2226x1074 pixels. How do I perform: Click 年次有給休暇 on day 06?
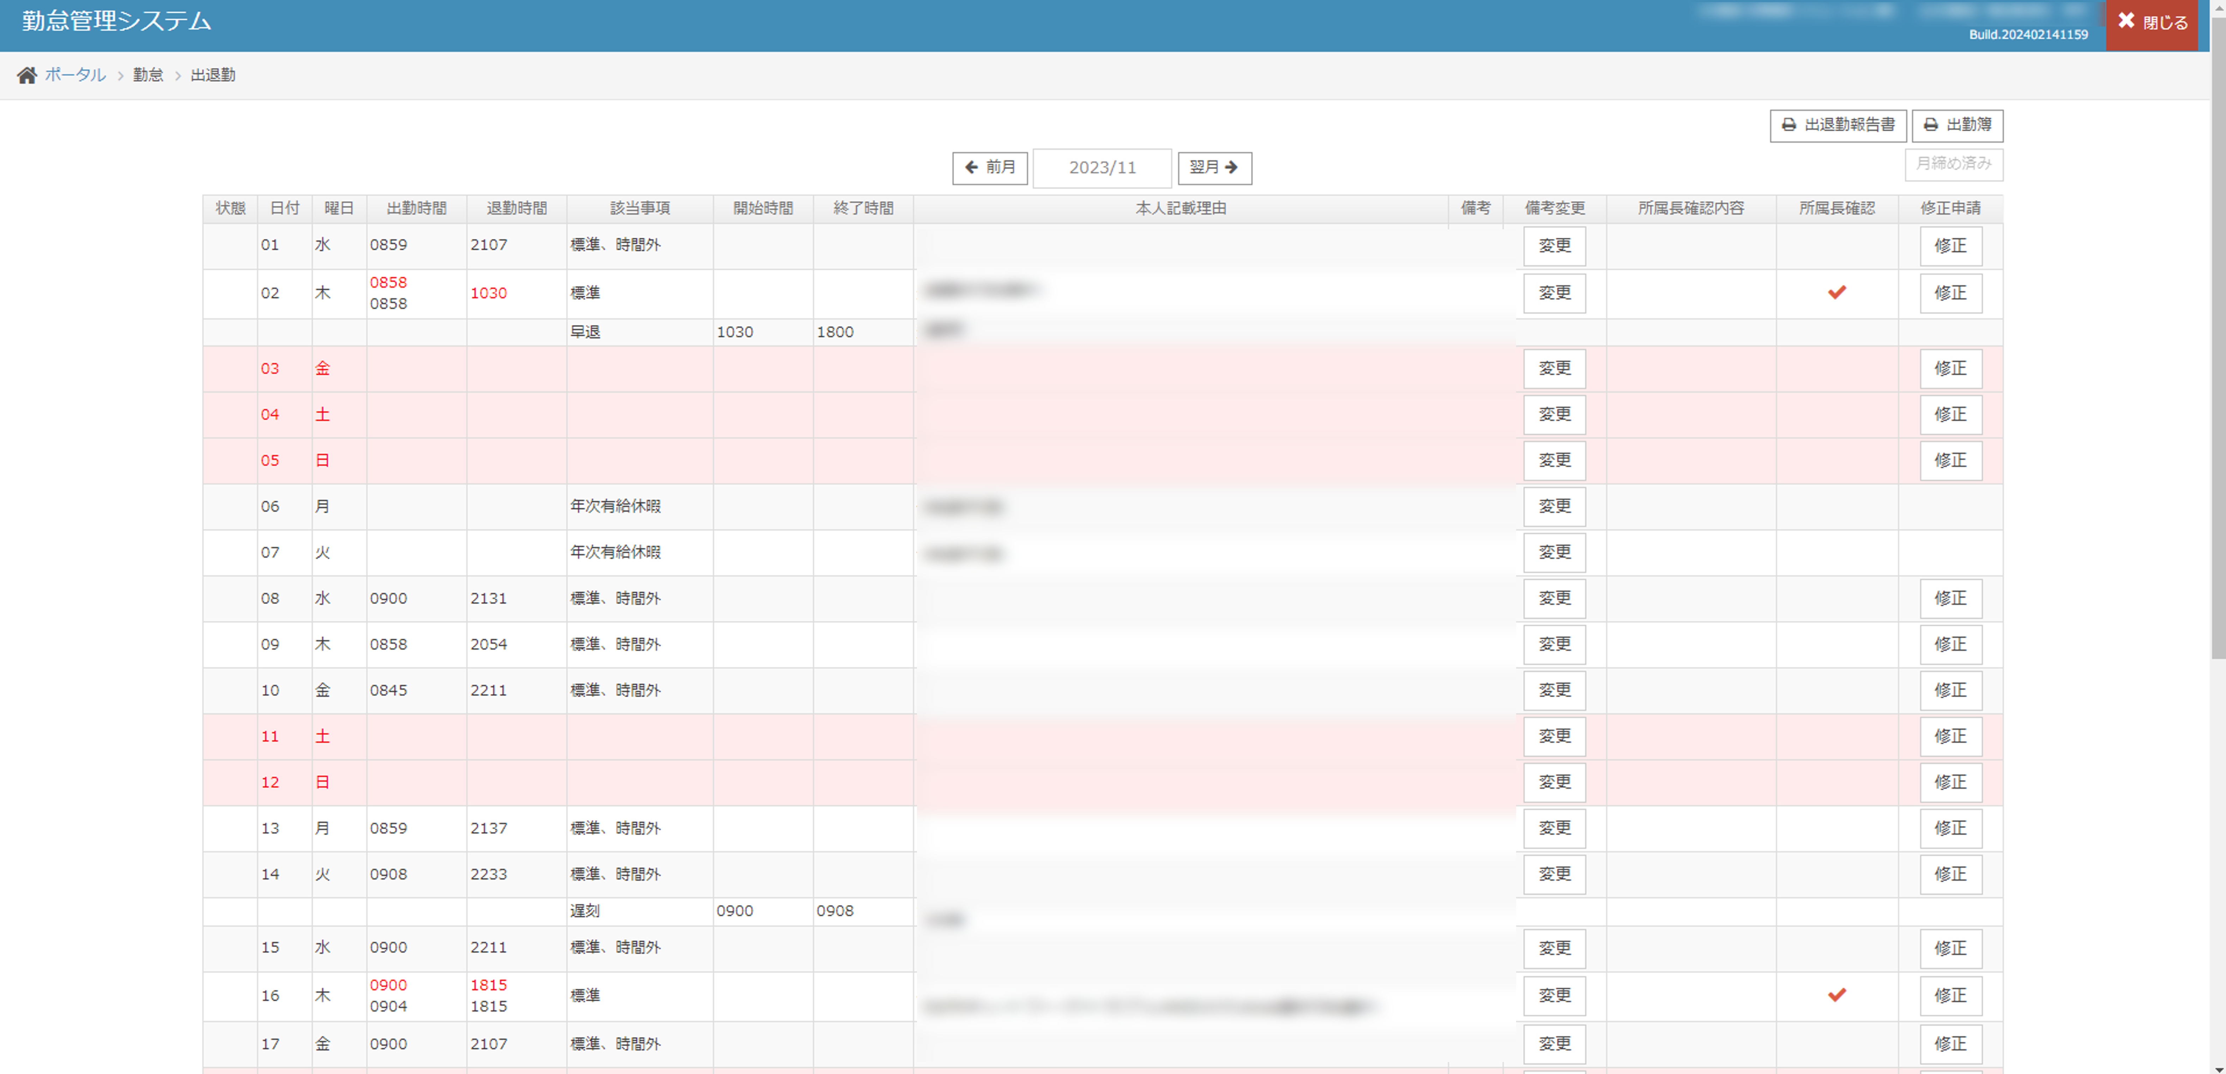pos(615,506)
